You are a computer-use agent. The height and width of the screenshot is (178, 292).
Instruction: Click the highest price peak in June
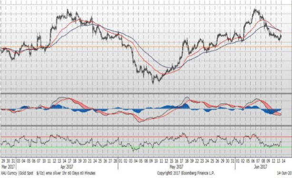coord(255,9)
